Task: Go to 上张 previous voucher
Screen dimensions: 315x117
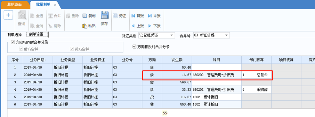Action: click(x=138, y=26)
